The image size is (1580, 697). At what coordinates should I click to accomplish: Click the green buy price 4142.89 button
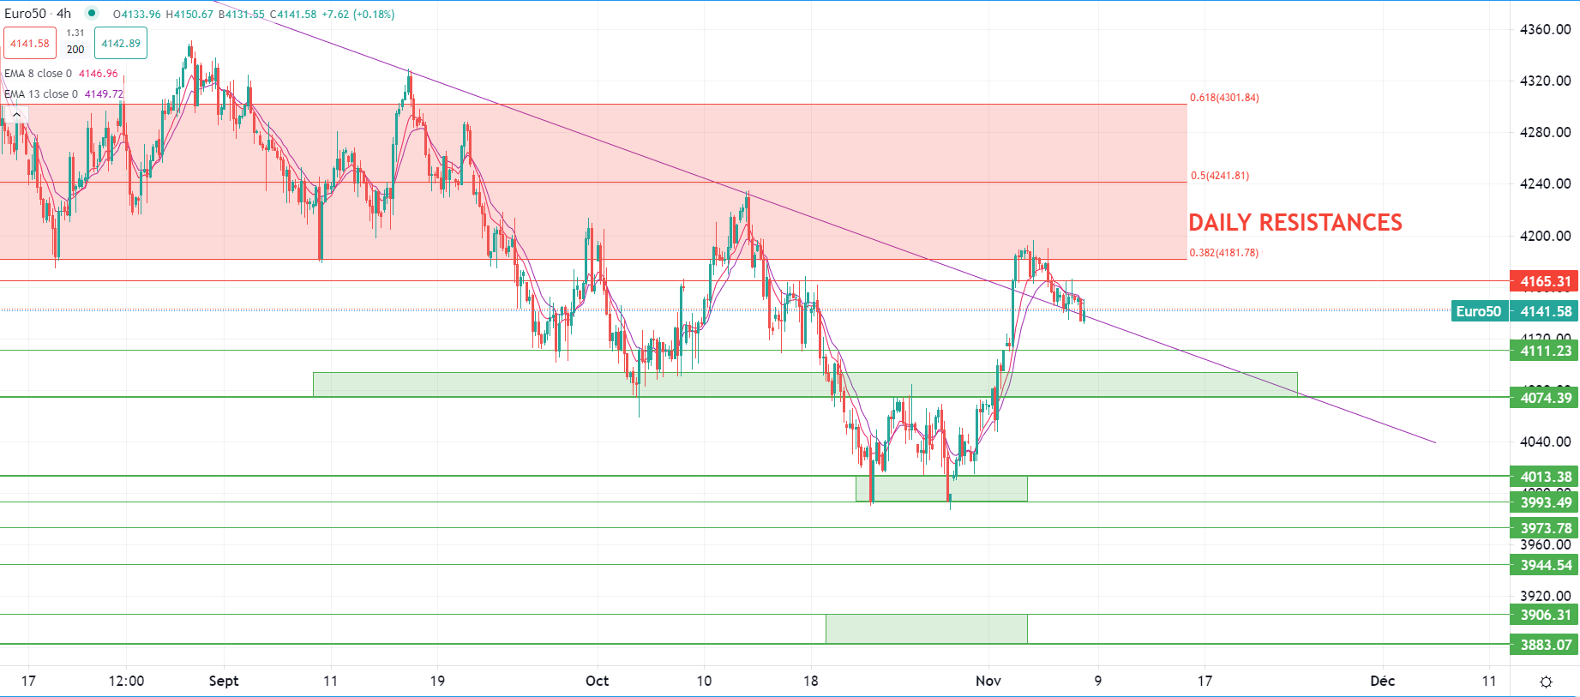(x=121, y=44)
